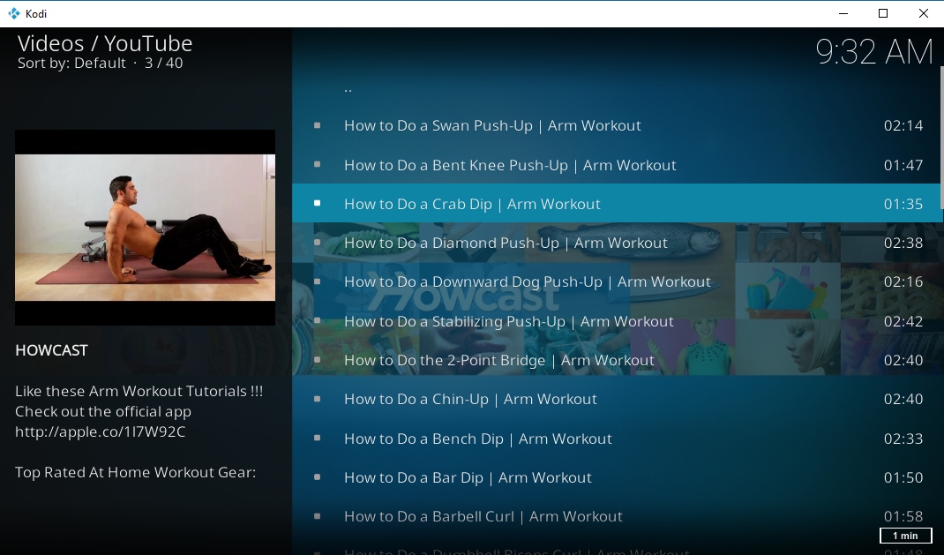
Task: Click bullet icon beside Stabilizing Push-Up
Action: coord(318,321)
